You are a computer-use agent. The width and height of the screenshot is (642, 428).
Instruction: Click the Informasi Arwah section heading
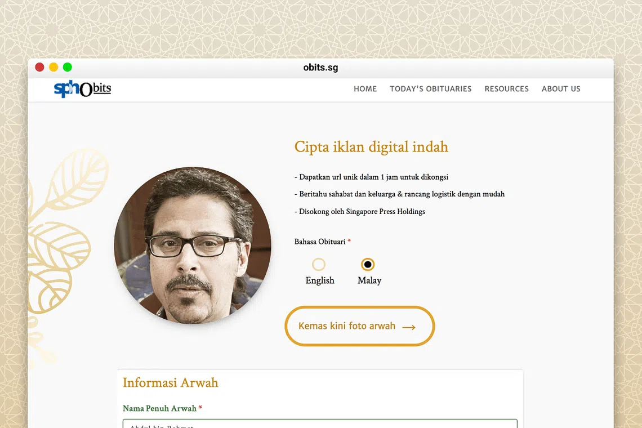point(170,383)
